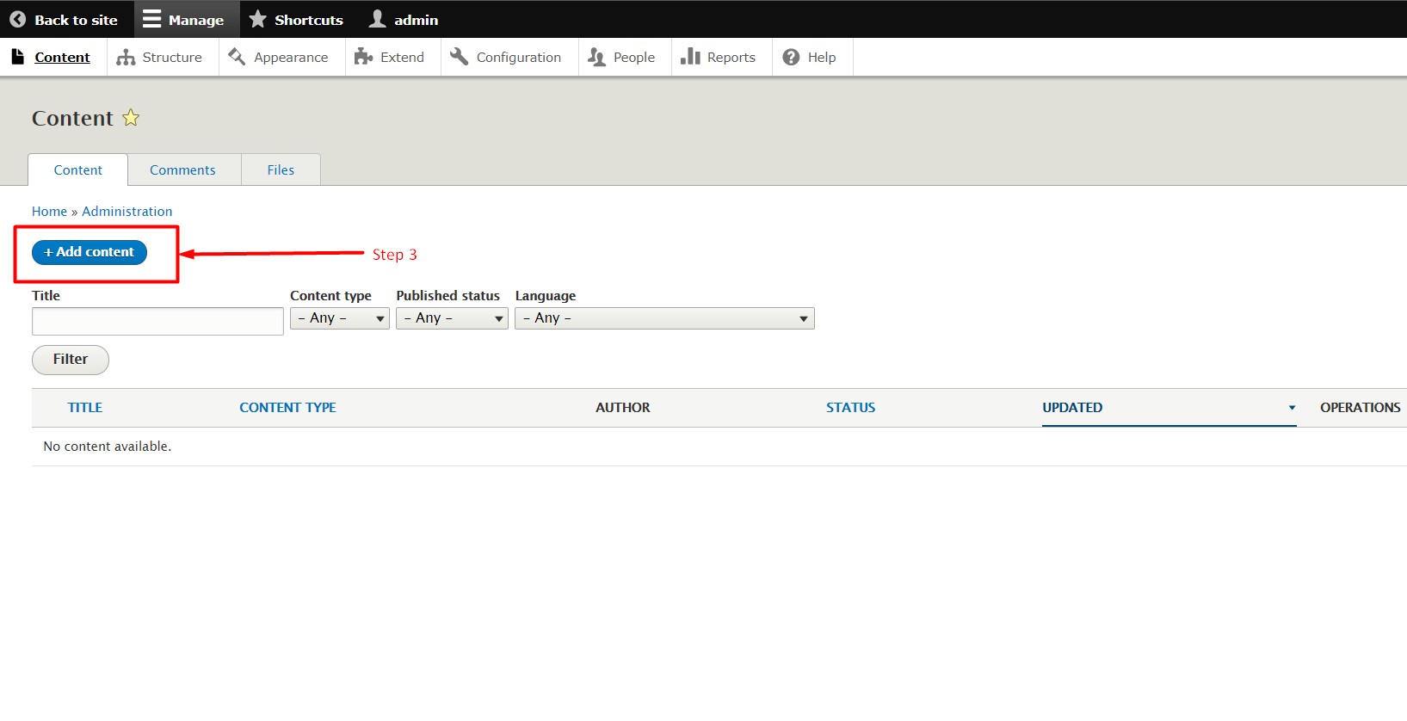
Task: Click the People menu label
Action: (634, 58)
